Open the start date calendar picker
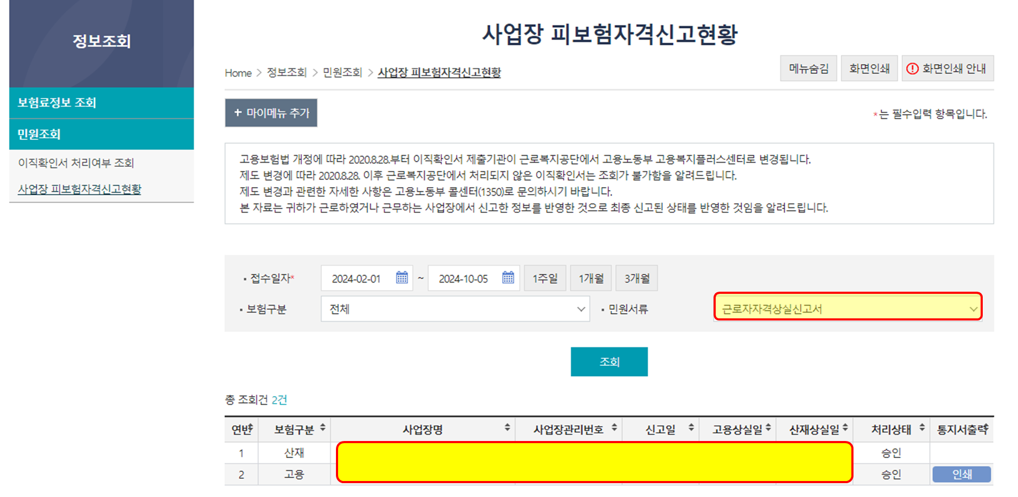 402,277
